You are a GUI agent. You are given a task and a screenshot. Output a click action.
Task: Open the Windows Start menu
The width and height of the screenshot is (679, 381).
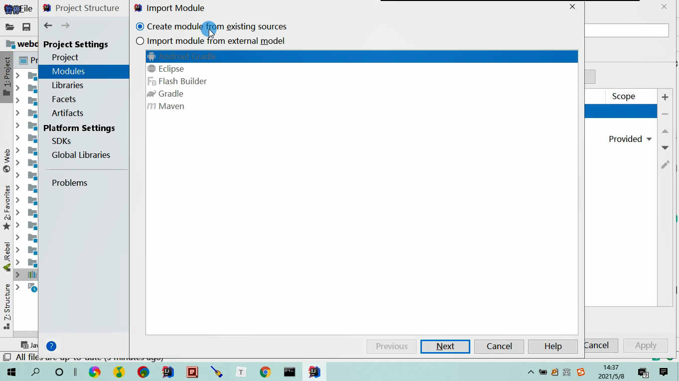11,372
